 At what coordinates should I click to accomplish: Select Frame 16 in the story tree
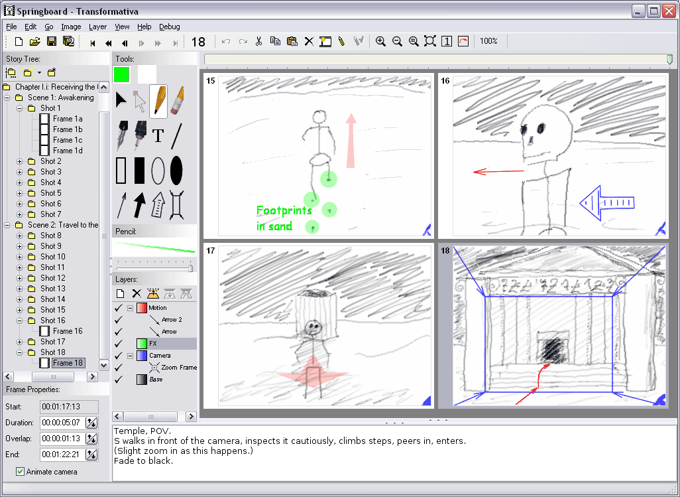click(68, 331)
